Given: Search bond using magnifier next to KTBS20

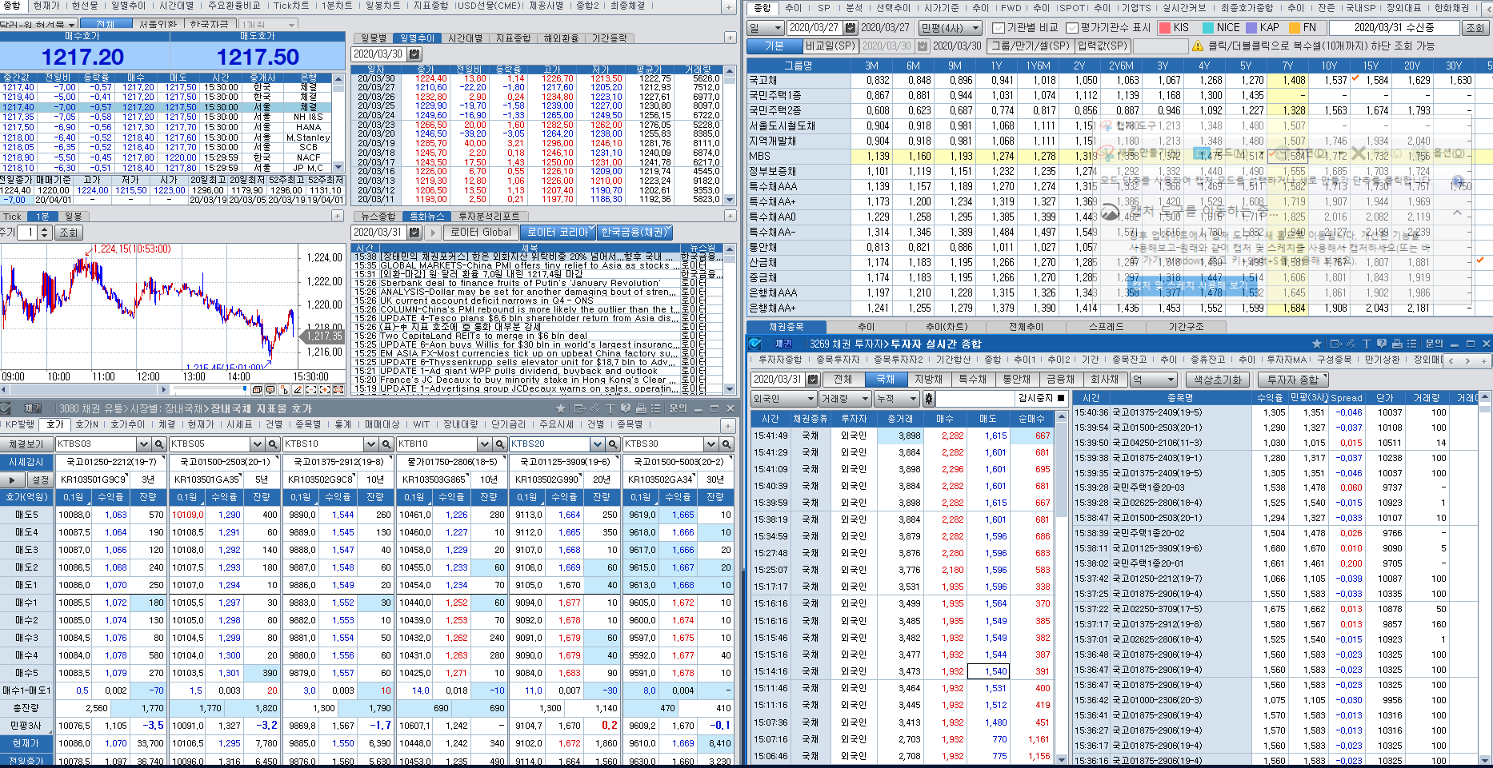Looking at the screenshot, I should [x=613, y=444].
